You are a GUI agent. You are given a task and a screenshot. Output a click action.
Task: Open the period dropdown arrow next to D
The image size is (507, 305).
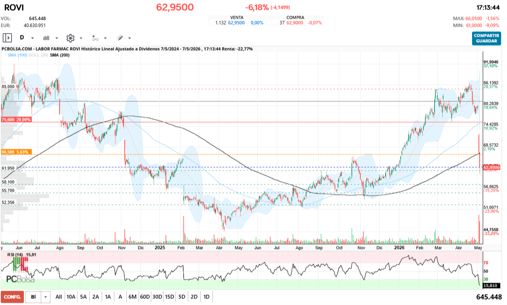click(33, 38)
